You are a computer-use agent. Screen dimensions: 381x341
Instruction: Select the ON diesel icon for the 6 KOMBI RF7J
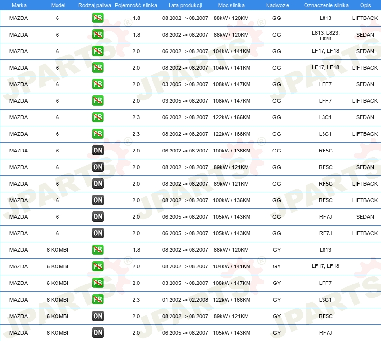(x=98, y=333)
